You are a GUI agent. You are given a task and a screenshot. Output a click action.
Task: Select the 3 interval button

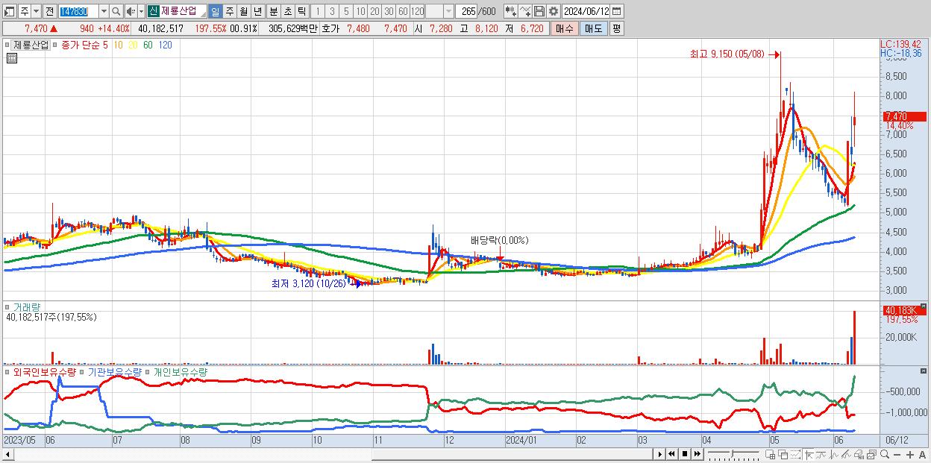click(x=332, y=11)
